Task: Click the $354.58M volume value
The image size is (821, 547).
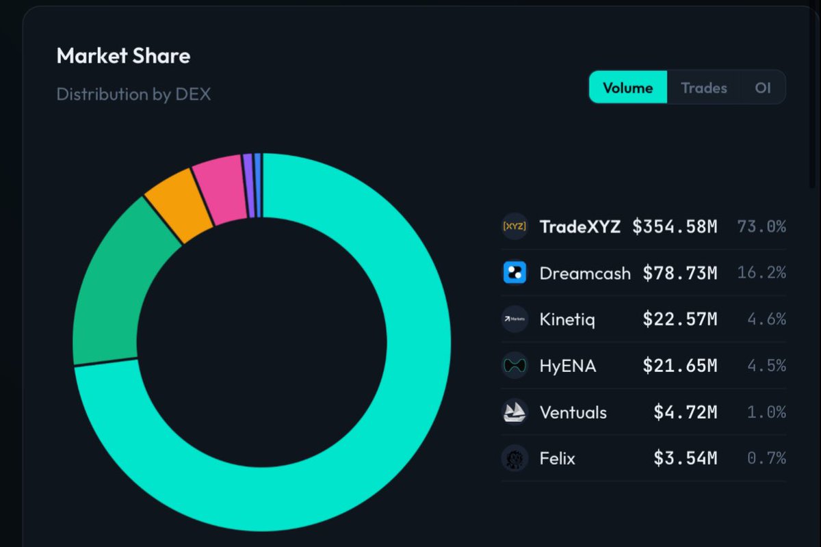Action: tap(675, 226)
